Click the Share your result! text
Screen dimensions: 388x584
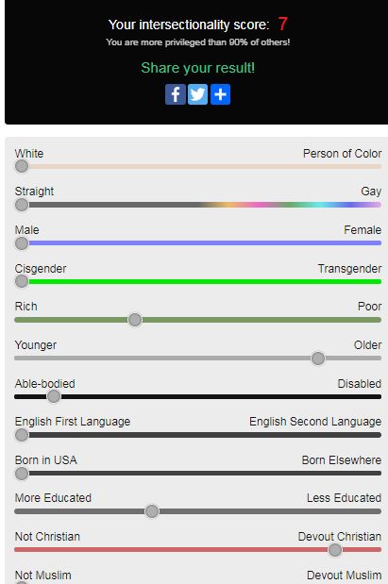[198, 68]
